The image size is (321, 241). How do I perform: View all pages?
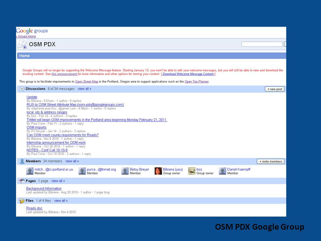click(58, 181)
